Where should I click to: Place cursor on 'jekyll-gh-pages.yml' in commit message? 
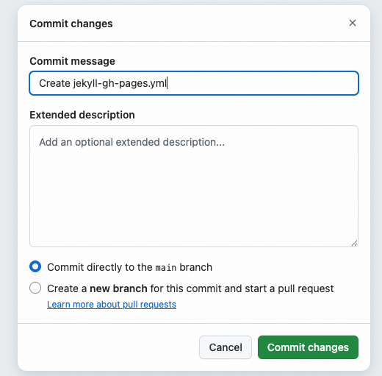pyautogui.click(x=120, y=83)
